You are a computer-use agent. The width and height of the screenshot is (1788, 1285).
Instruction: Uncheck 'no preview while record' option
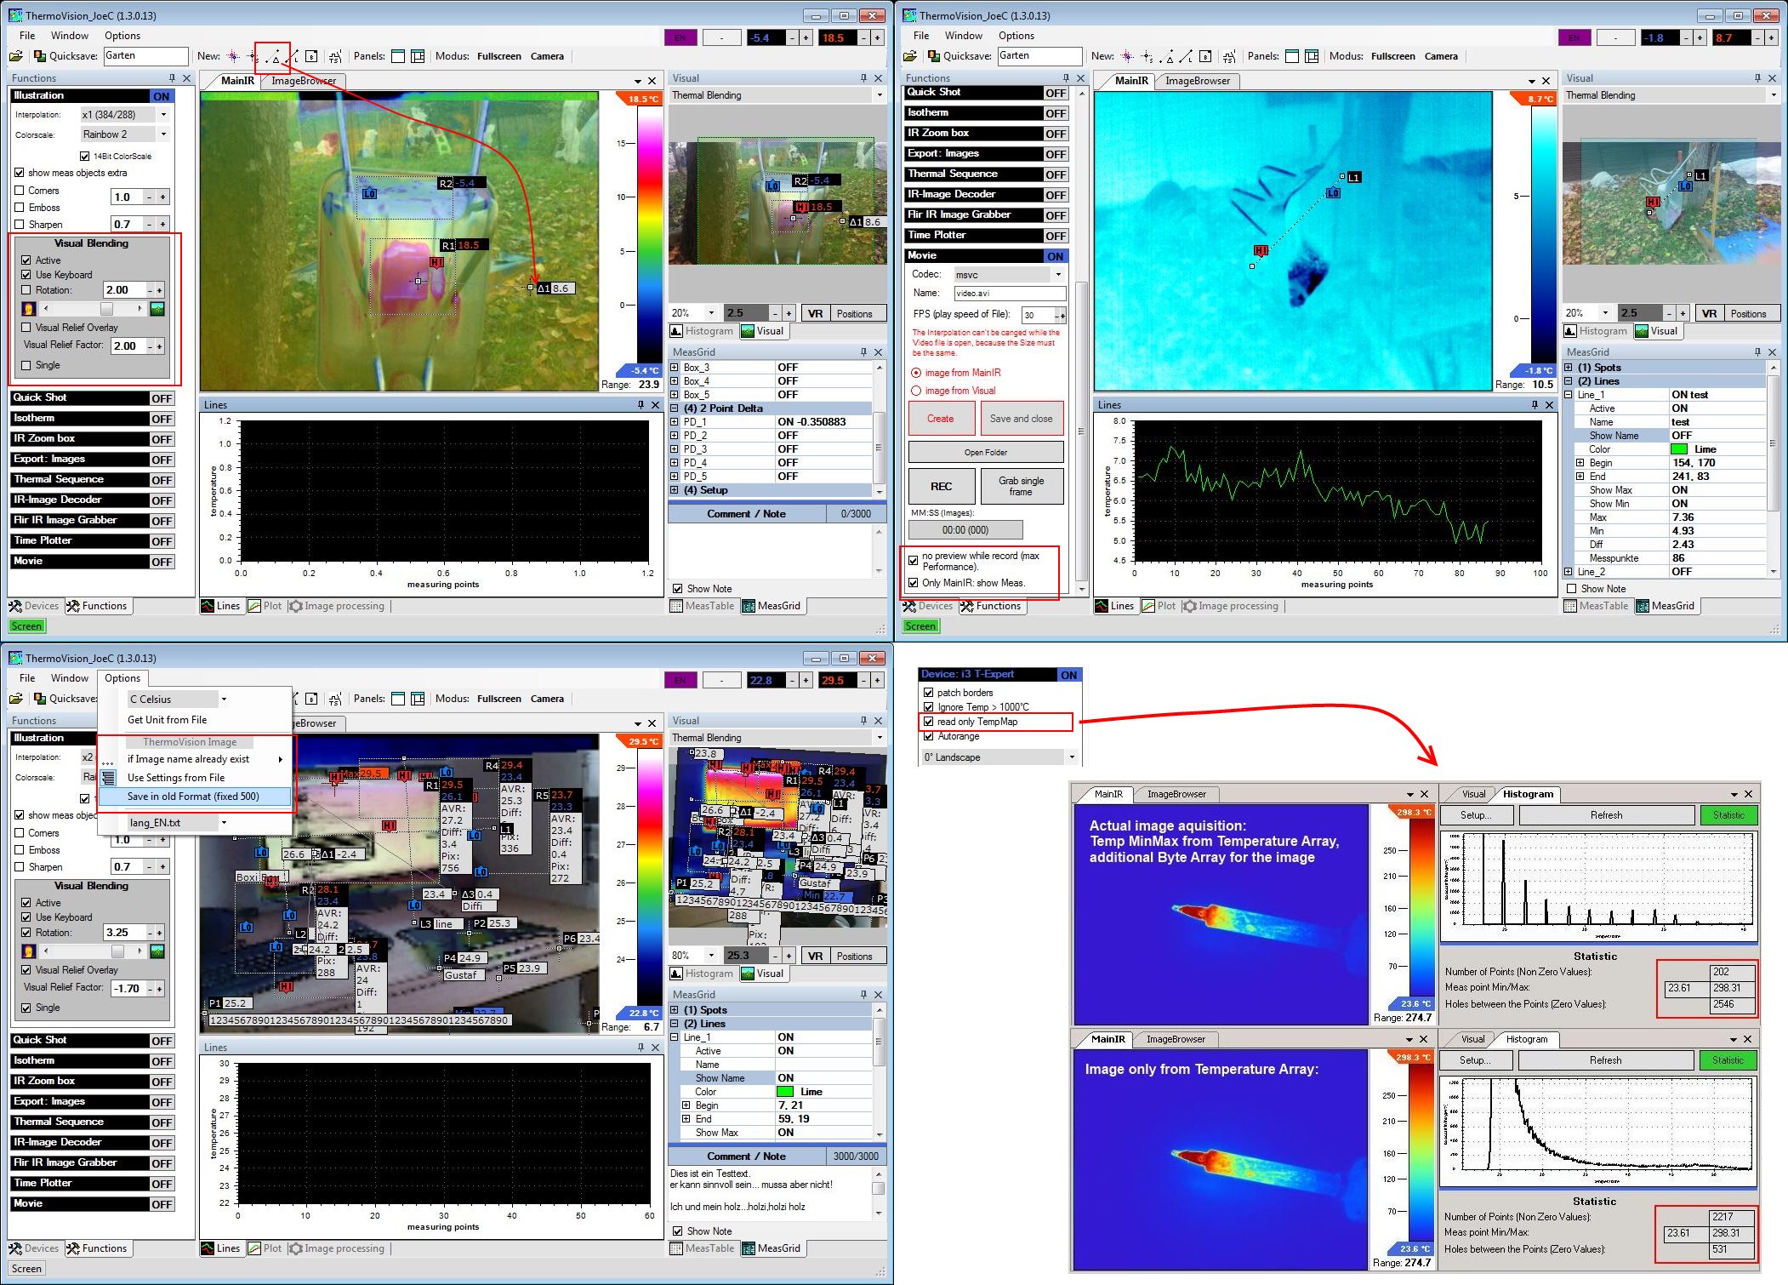(914, 561)
